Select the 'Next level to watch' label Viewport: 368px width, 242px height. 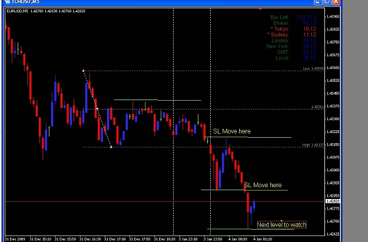click(281, 225)
